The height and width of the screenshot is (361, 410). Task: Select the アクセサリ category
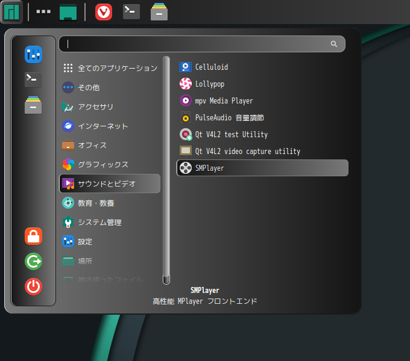coord(110,106)
